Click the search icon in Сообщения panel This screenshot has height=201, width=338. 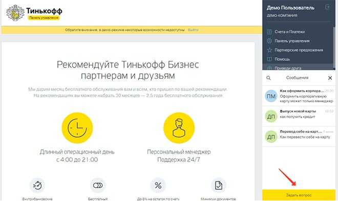(268, 78)
